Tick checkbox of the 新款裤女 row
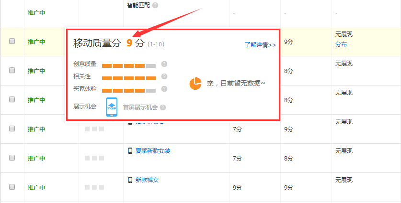This screenshot has height=203, width=401. (12, 187)
